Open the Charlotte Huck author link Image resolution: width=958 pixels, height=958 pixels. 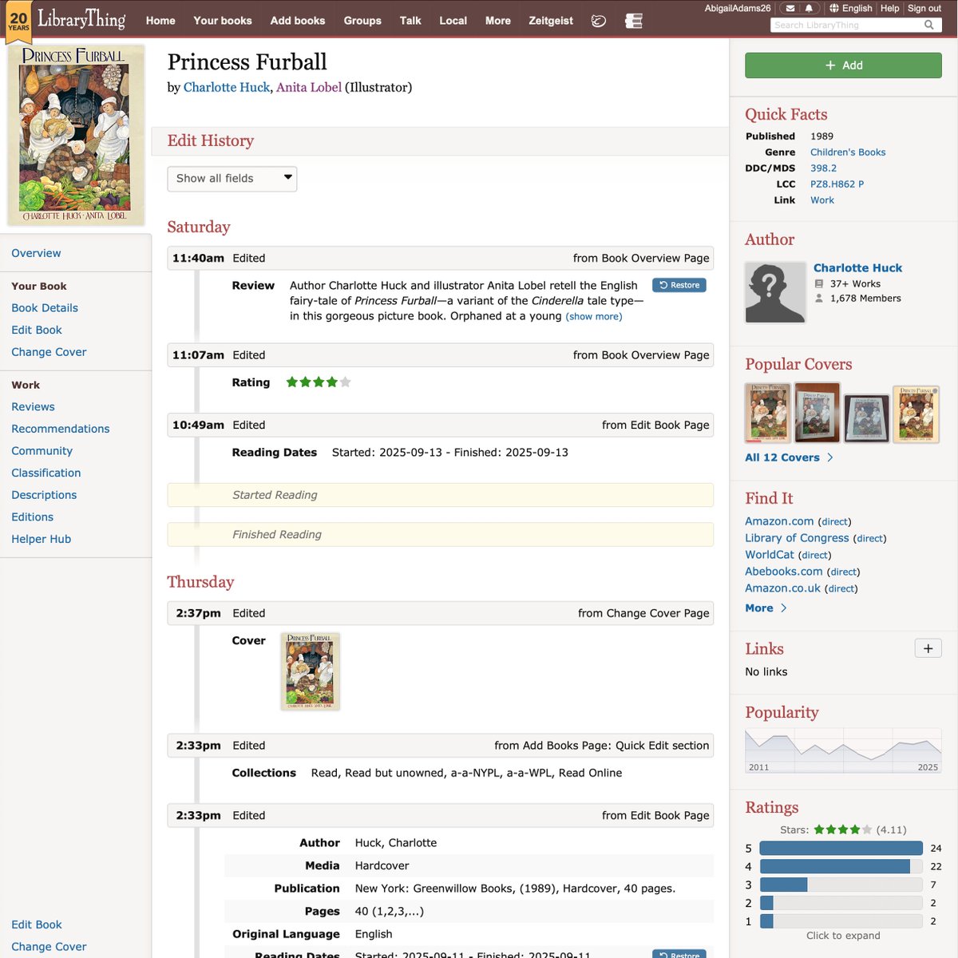(x=857, y=267)
